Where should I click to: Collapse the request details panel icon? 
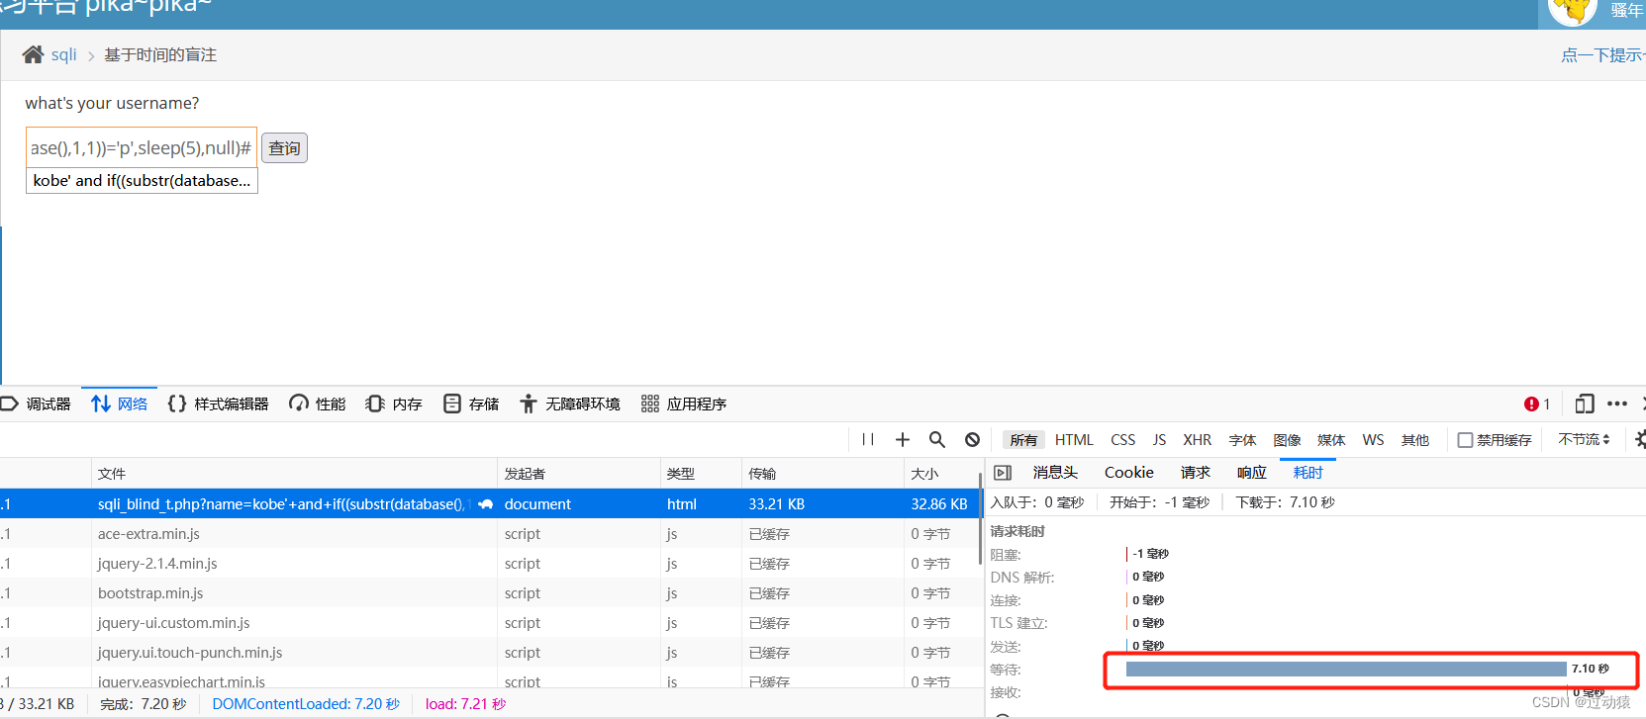(x=1003, y=473)
